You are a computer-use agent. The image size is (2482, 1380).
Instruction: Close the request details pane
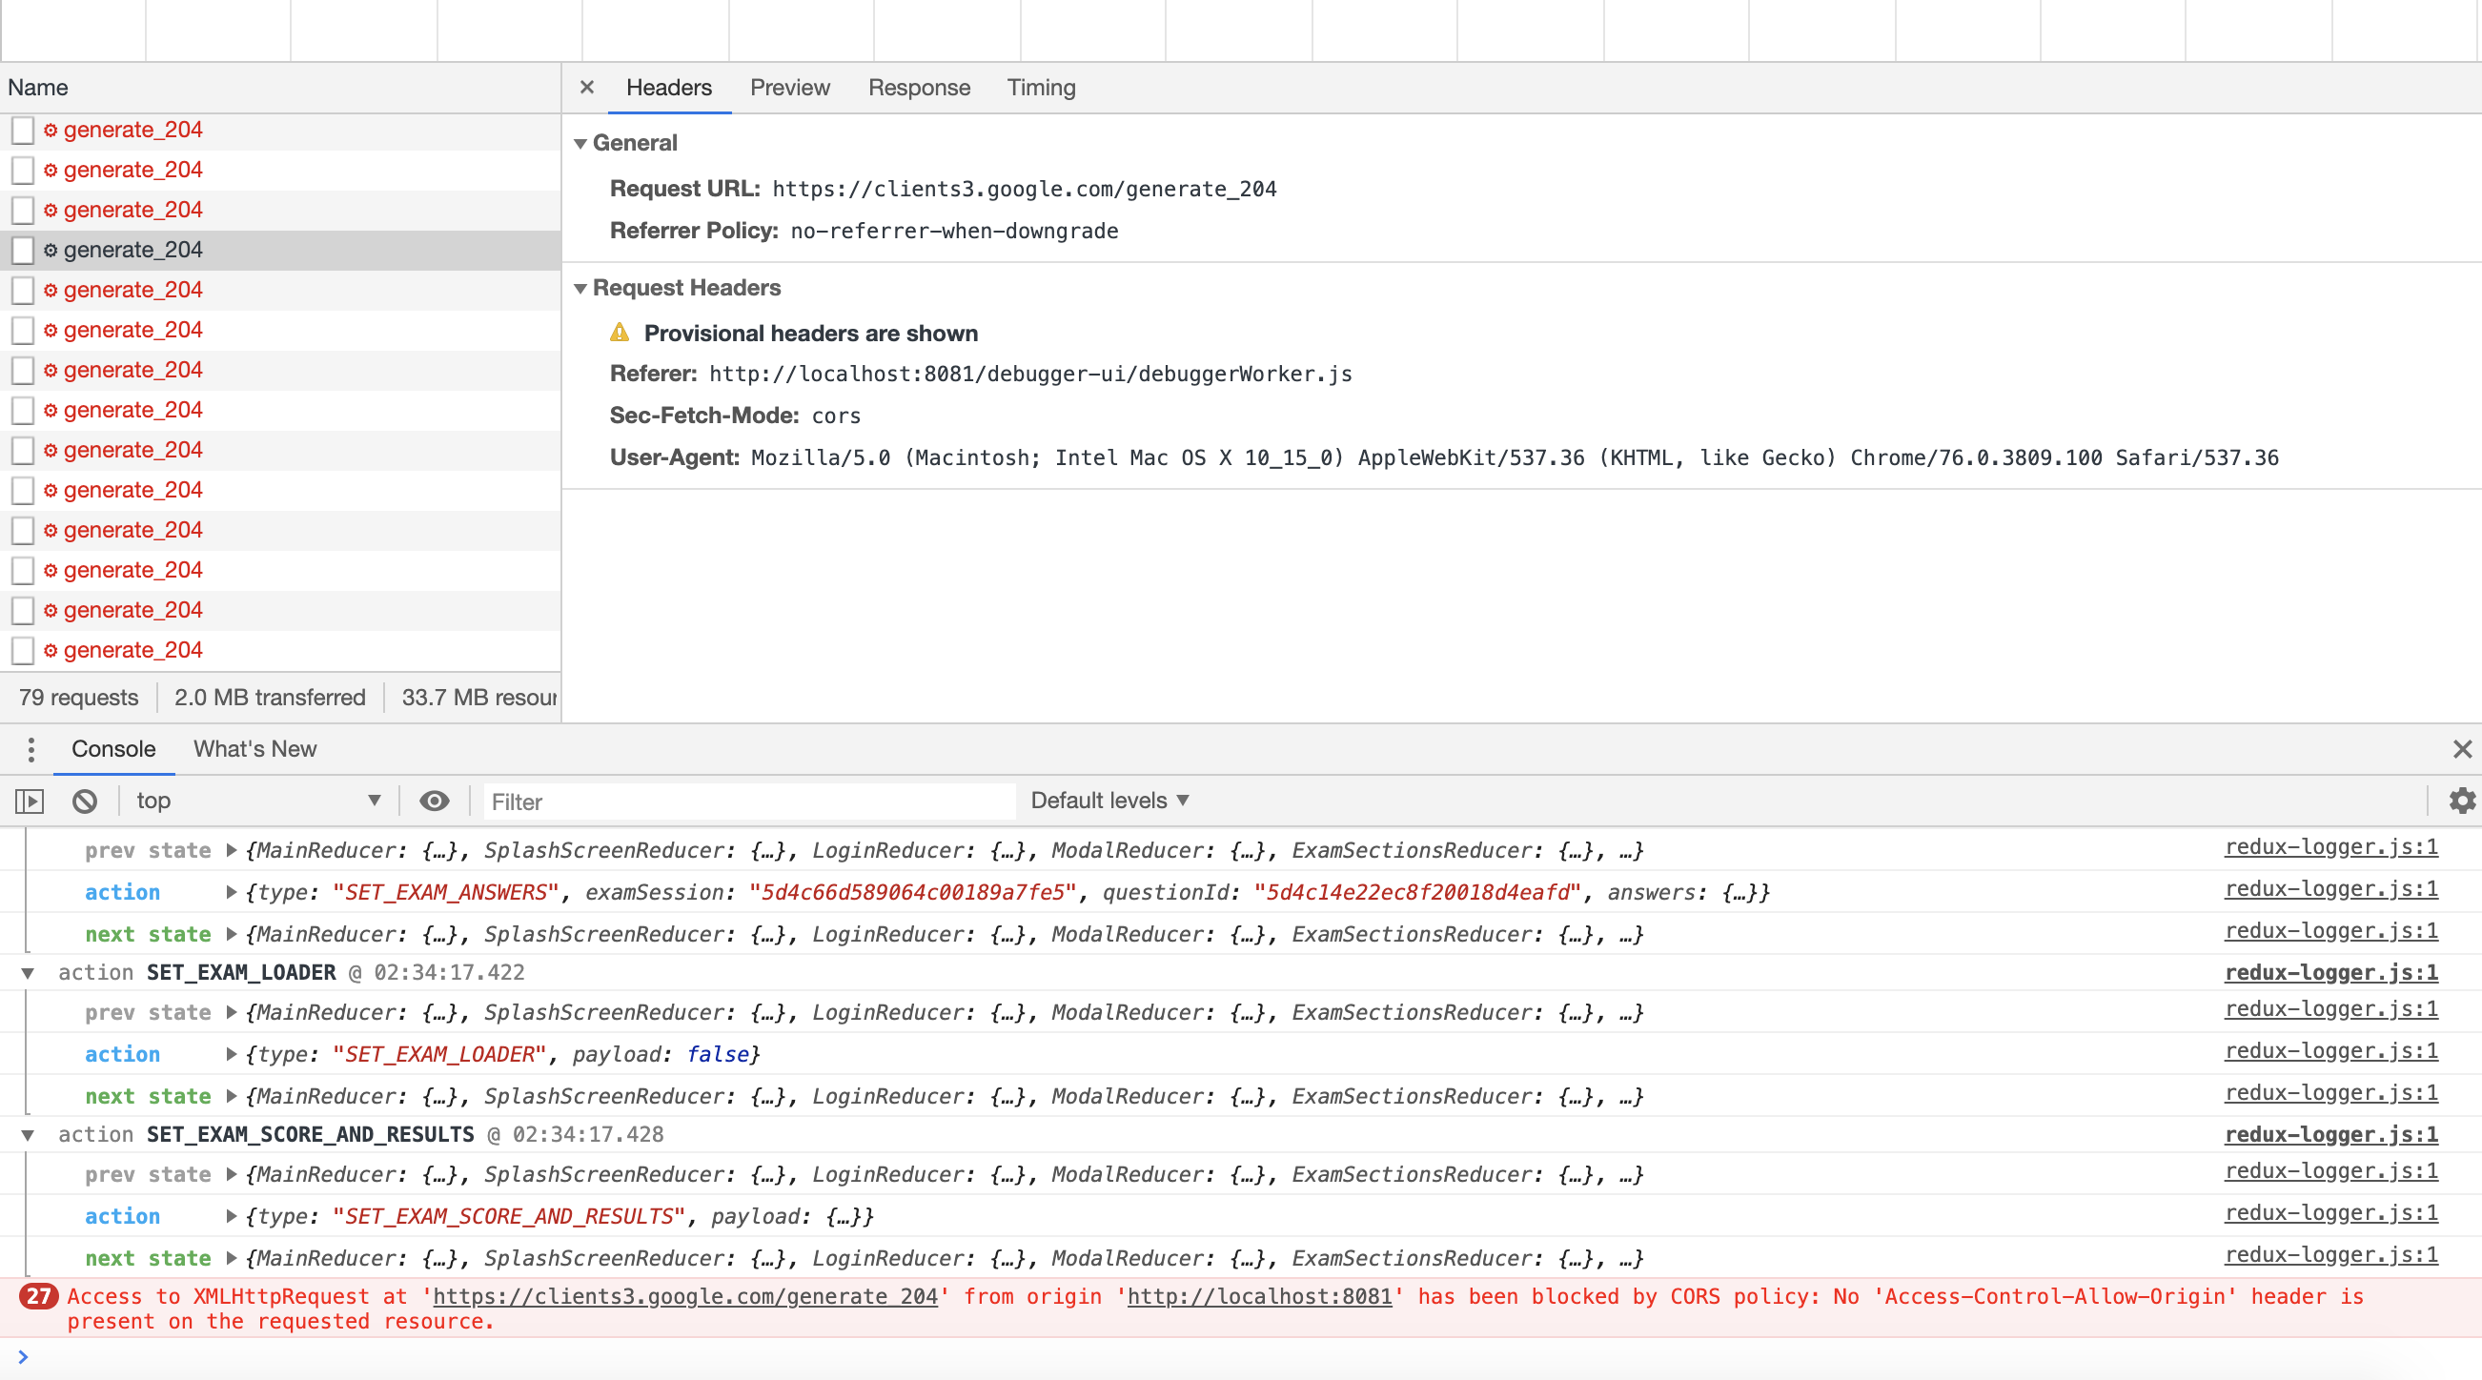coord(587,88)
